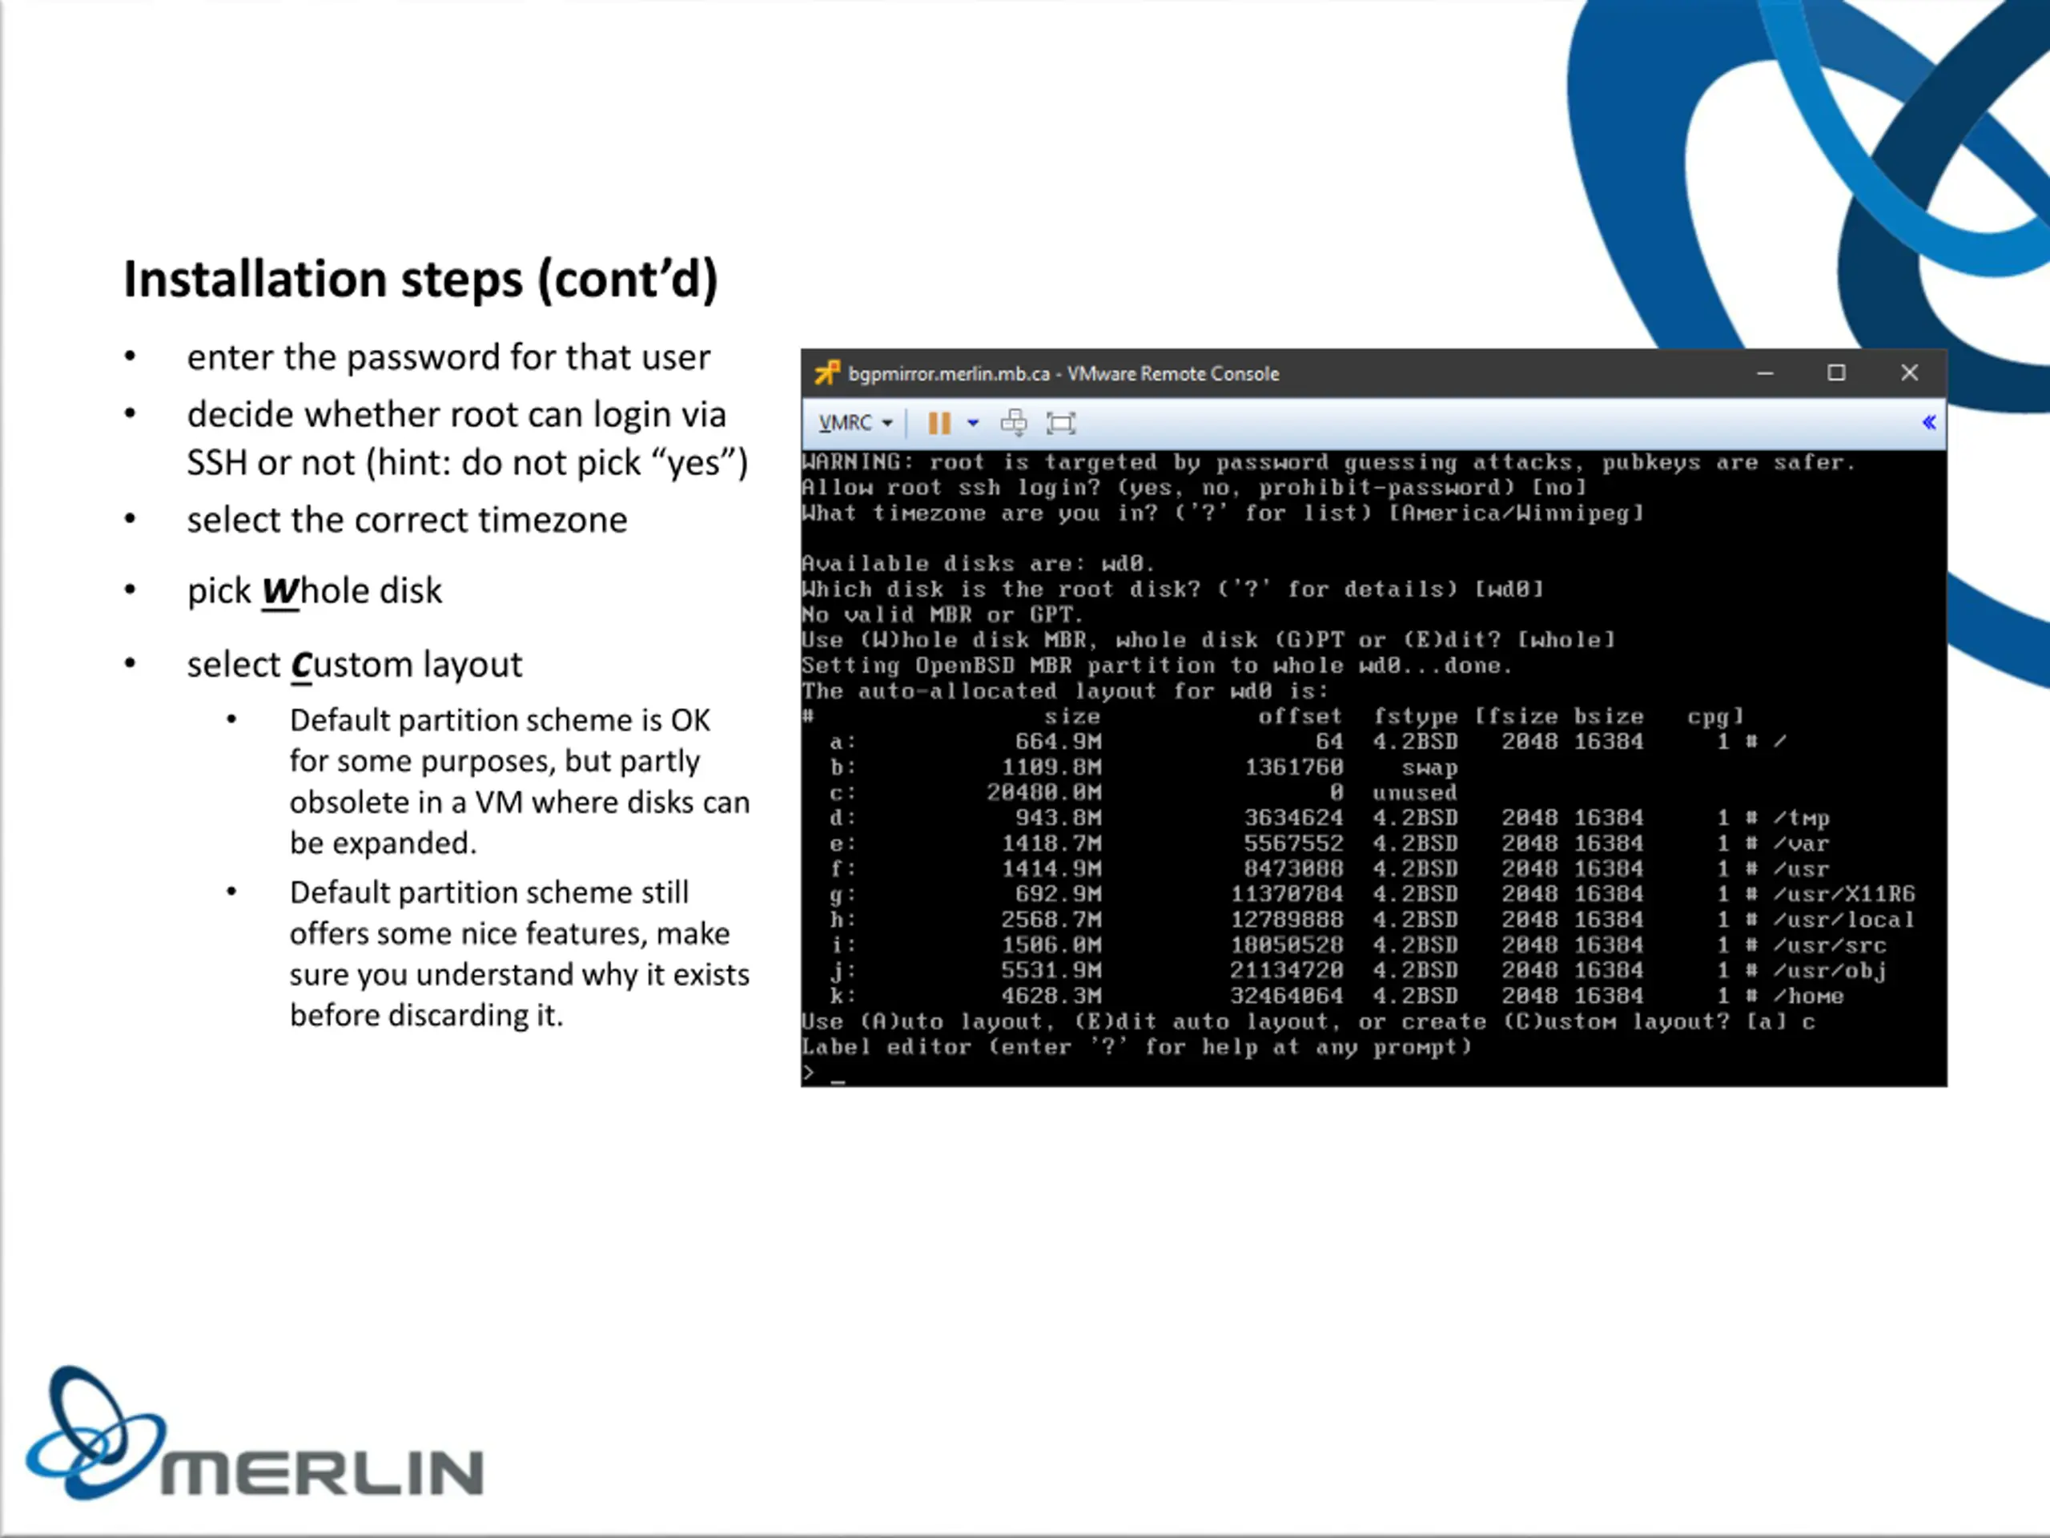Click the 'unused' fstype entry in row c

click(1414, 793)
